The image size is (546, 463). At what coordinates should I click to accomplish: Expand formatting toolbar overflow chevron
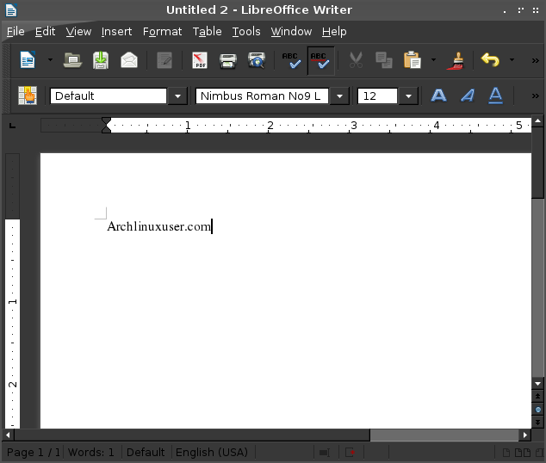(535, 96)
